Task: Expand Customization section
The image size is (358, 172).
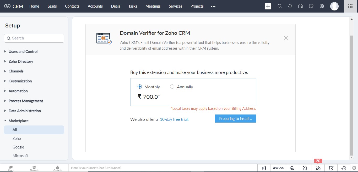Action: pos(20,81)
